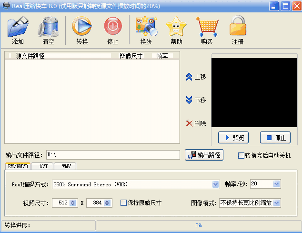The image size is (302, 233).
Task: Start conversion with the 转换 play icon
Action: click(82, 26)
